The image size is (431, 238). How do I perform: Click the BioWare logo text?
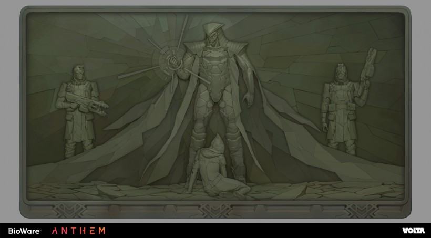click(25, 231)
